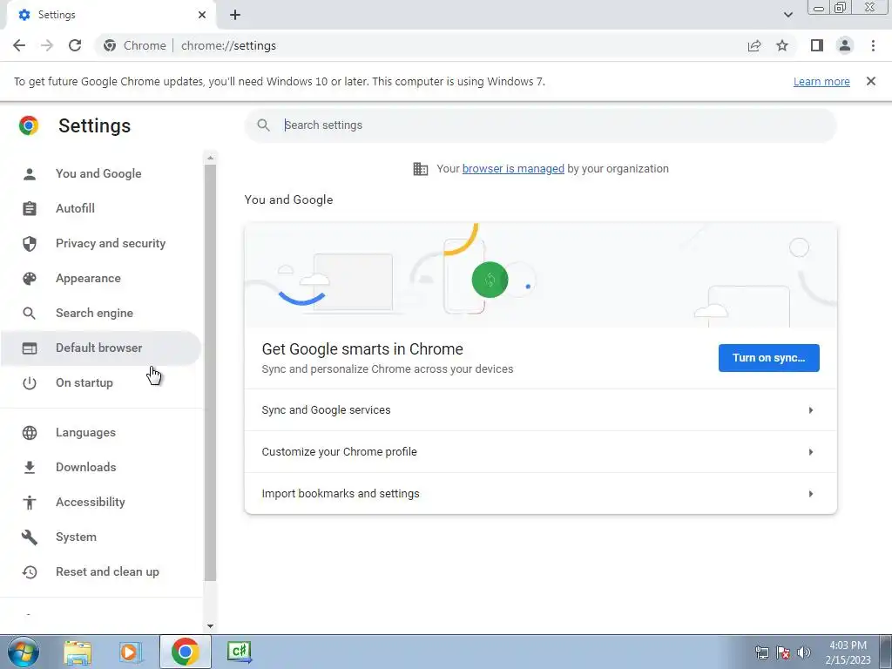Open a new tab with plus button
The width and height of the screenshot is (892, 669).
(235, 15)
